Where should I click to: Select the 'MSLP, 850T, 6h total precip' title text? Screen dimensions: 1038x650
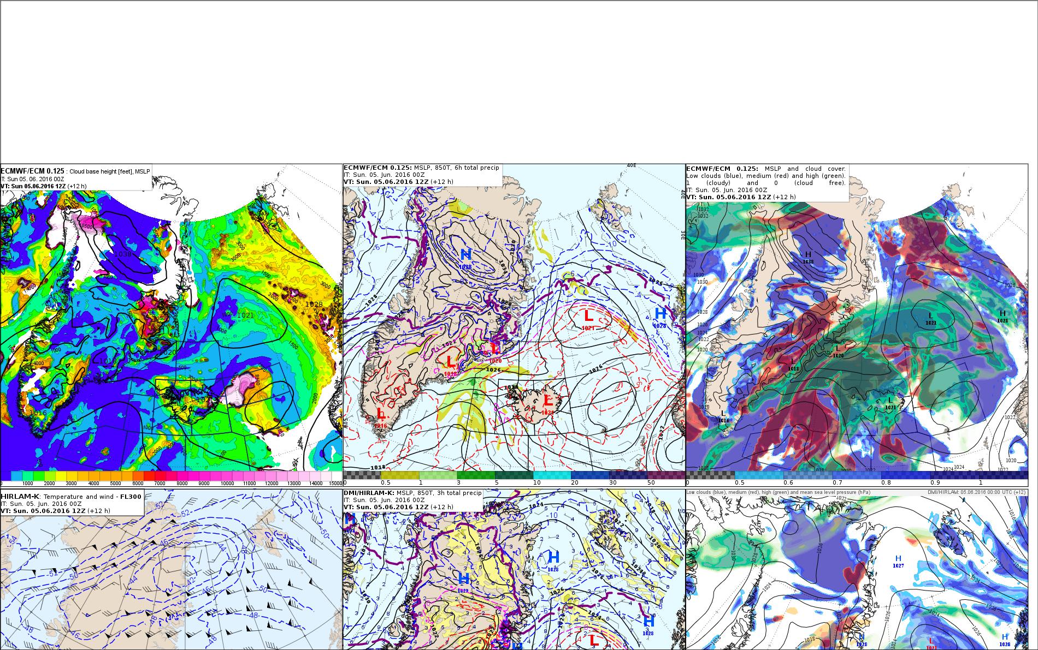pyautogui.click(x=456, y=168)
